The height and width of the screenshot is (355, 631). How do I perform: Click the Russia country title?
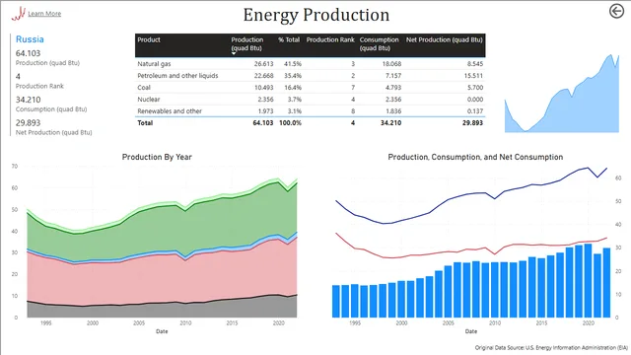(x=30, y=39)
